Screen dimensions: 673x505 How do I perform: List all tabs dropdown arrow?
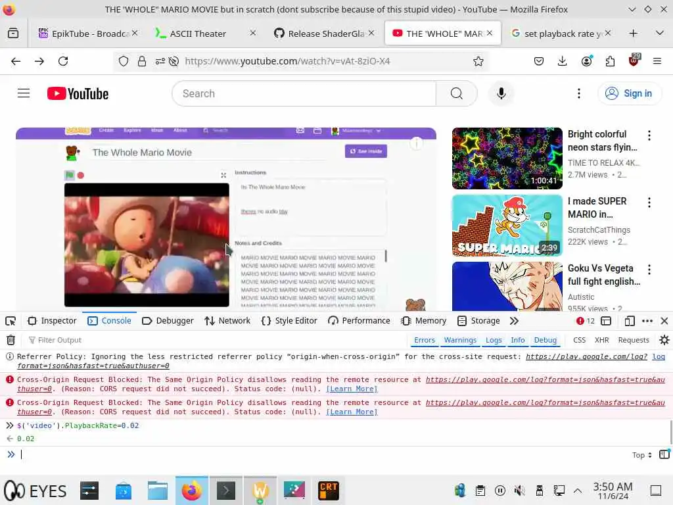tap(660, 33)
